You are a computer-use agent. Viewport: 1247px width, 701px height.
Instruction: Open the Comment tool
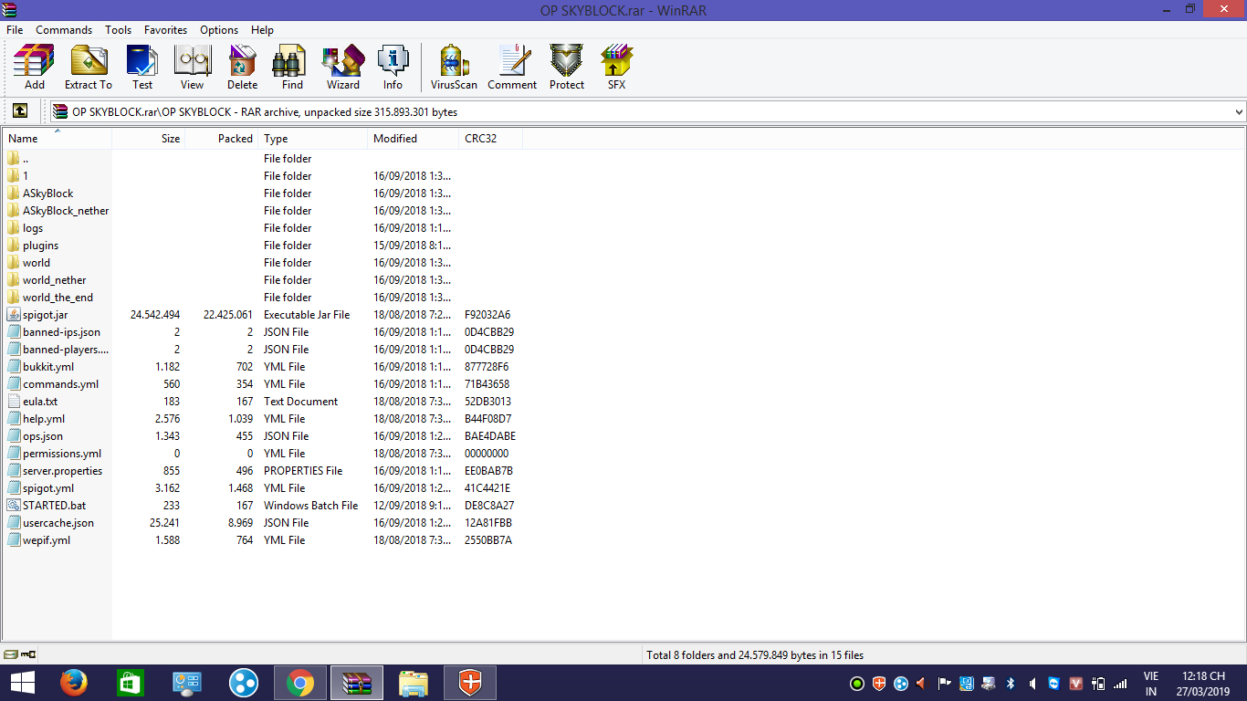tap(512, 68)
